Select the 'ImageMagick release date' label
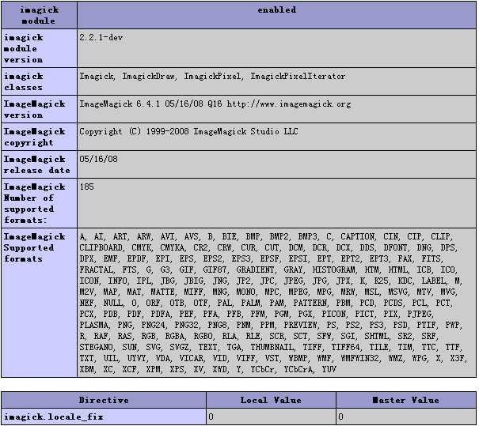The width and height of the screenshot is (479, 426). click(x=39, y=164)
